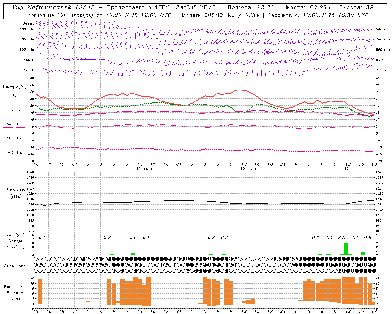Click the 'Модель COSMO-RU / 6.6км' label
This screenshot has height=314, width=392.
(221, 15)
